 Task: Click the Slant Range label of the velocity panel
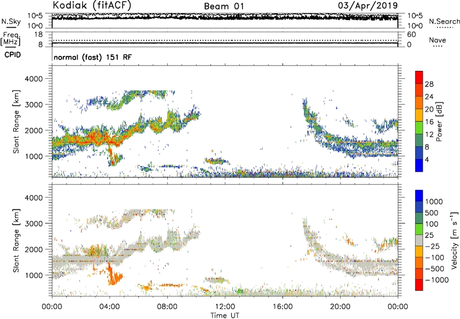point(16,241)
